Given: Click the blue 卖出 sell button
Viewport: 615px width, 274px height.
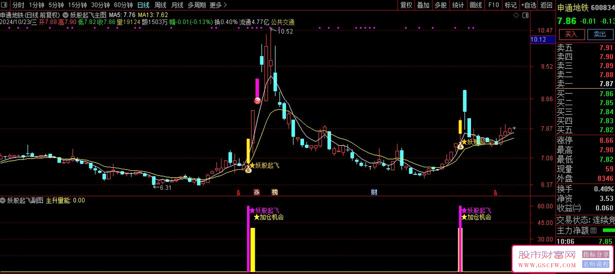Looking at the screenshot, I should (x=600, y=34).
